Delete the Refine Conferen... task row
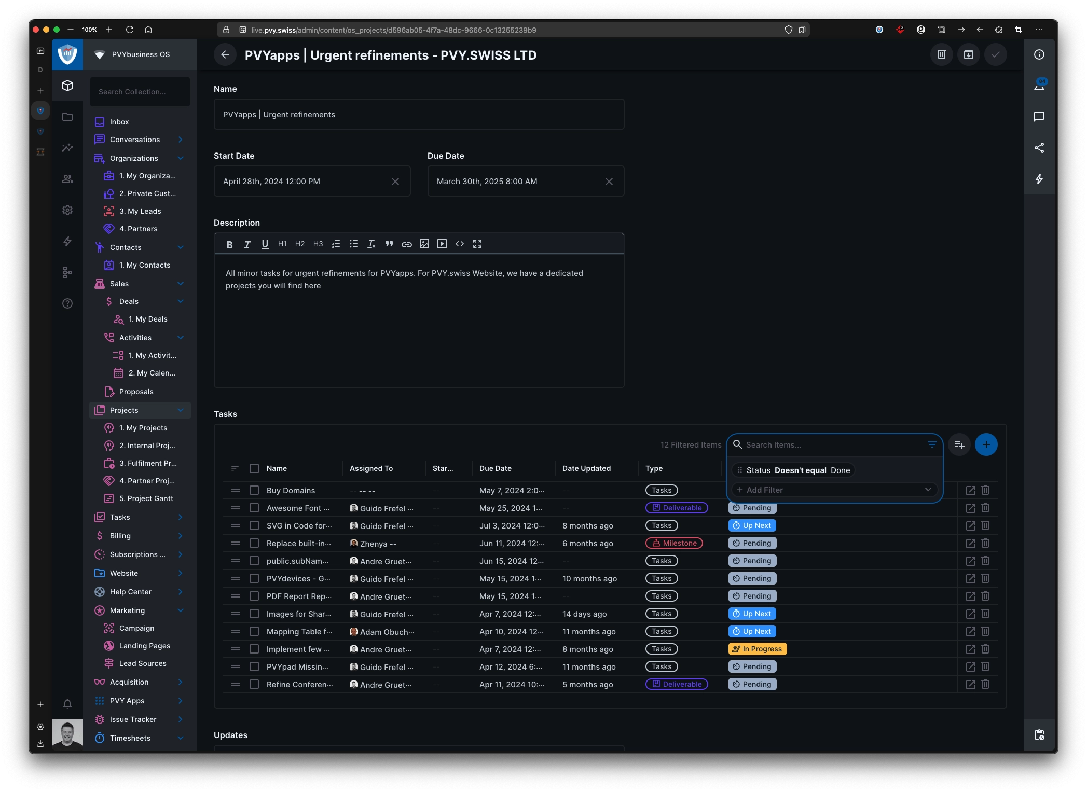Image resolution: width=1087 pixels, height=792 pixels. (985, 684)
